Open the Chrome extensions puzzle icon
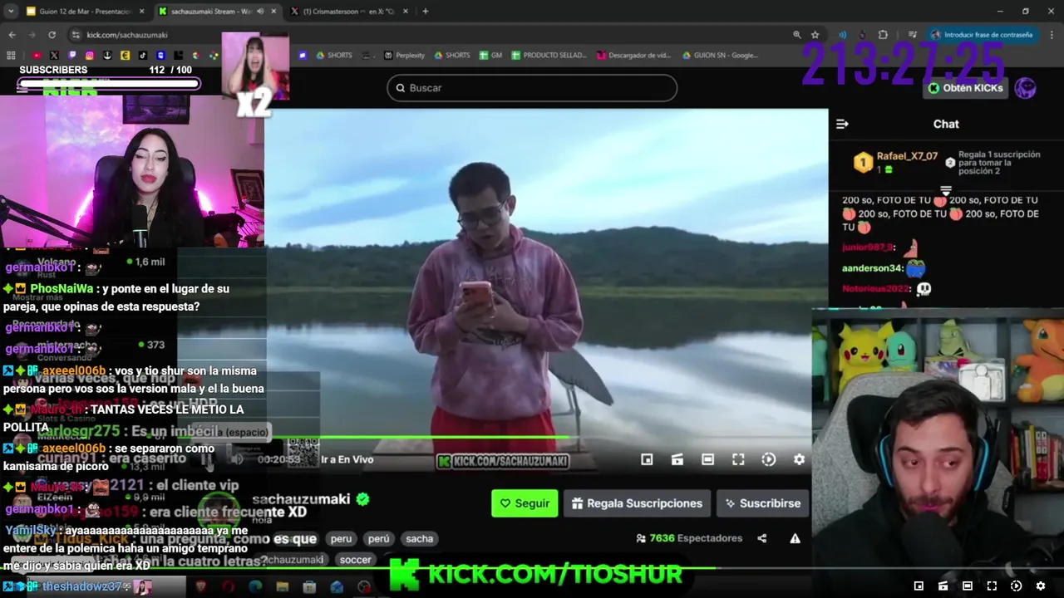This screenshot has height=598, width=1064. tap(883, 35)
